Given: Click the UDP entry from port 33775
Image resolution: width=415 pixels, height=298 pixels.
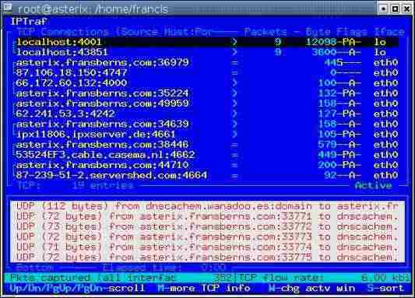Looking at the screenshot, I should (207, 257).
